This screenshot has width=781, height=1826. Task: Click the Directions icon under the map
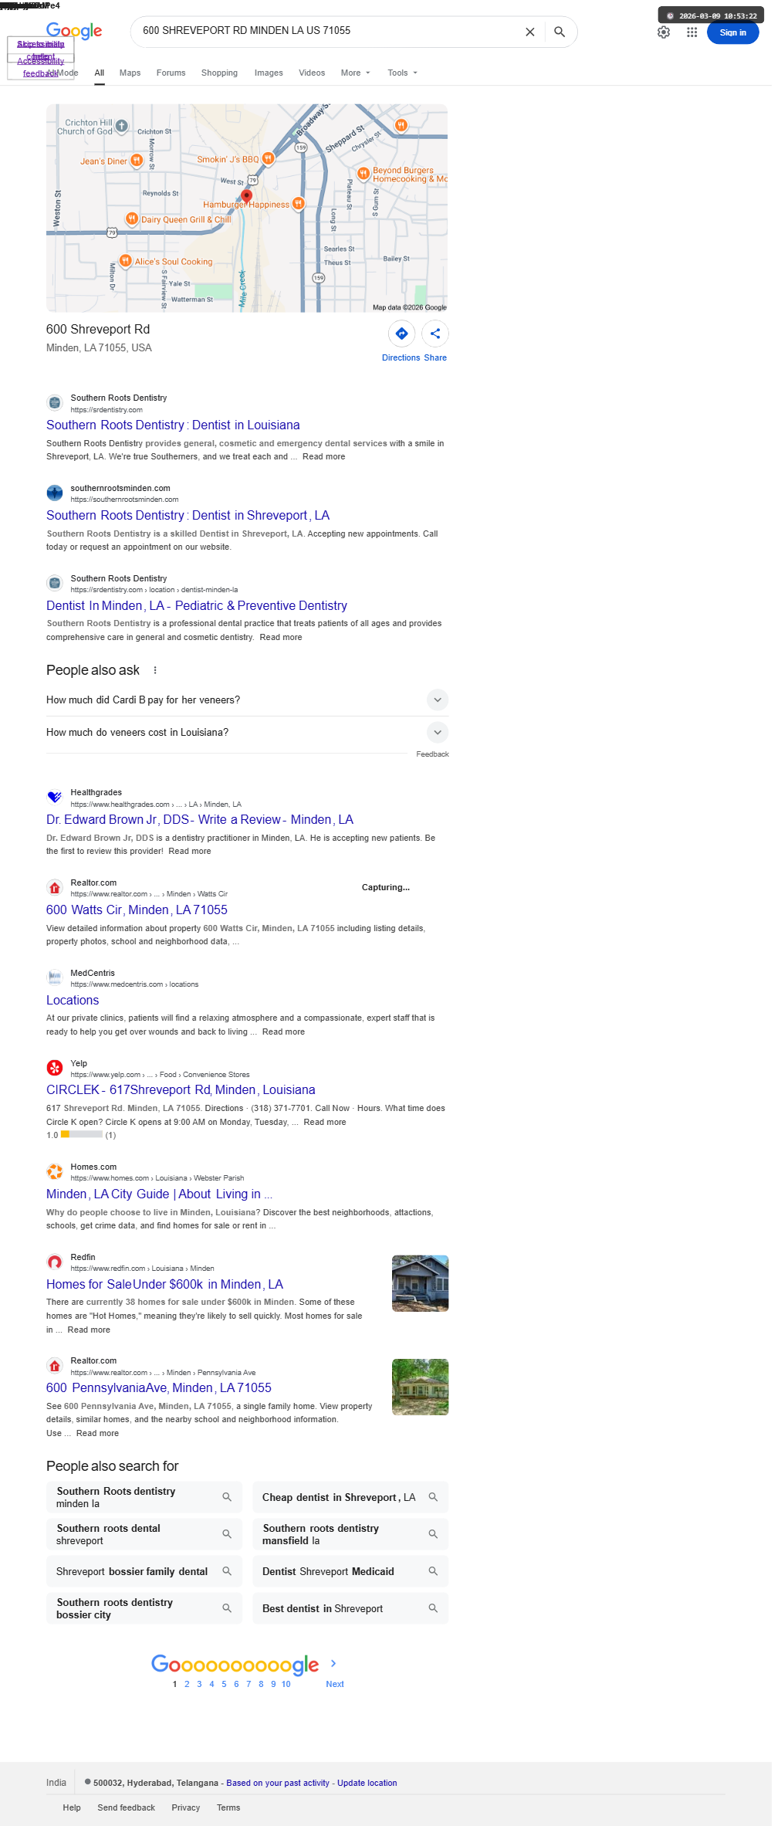(401, 334)
